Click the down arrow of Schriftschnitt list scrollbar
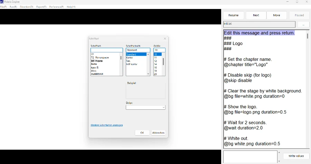The height and width of the screenshot is (164, 311). pyautogui.click(x=148, y=74)
